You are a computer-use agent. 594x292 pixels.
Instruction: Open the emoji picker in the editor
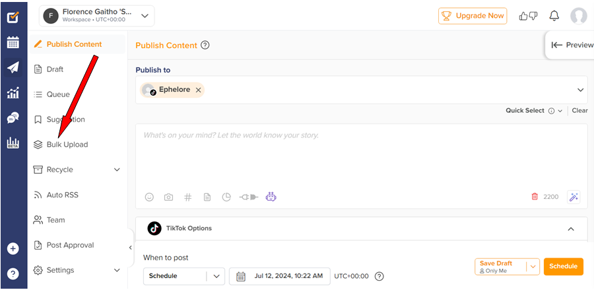click(x=149, y=197)
